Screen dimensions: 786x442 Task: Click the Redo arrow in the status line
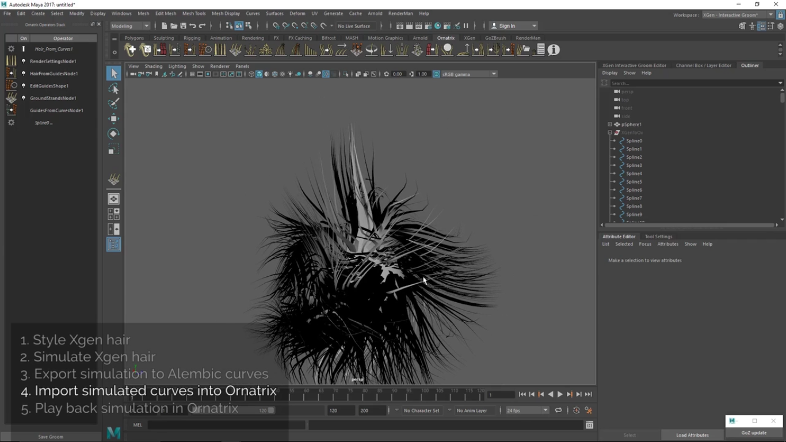[x=202, y=26]
